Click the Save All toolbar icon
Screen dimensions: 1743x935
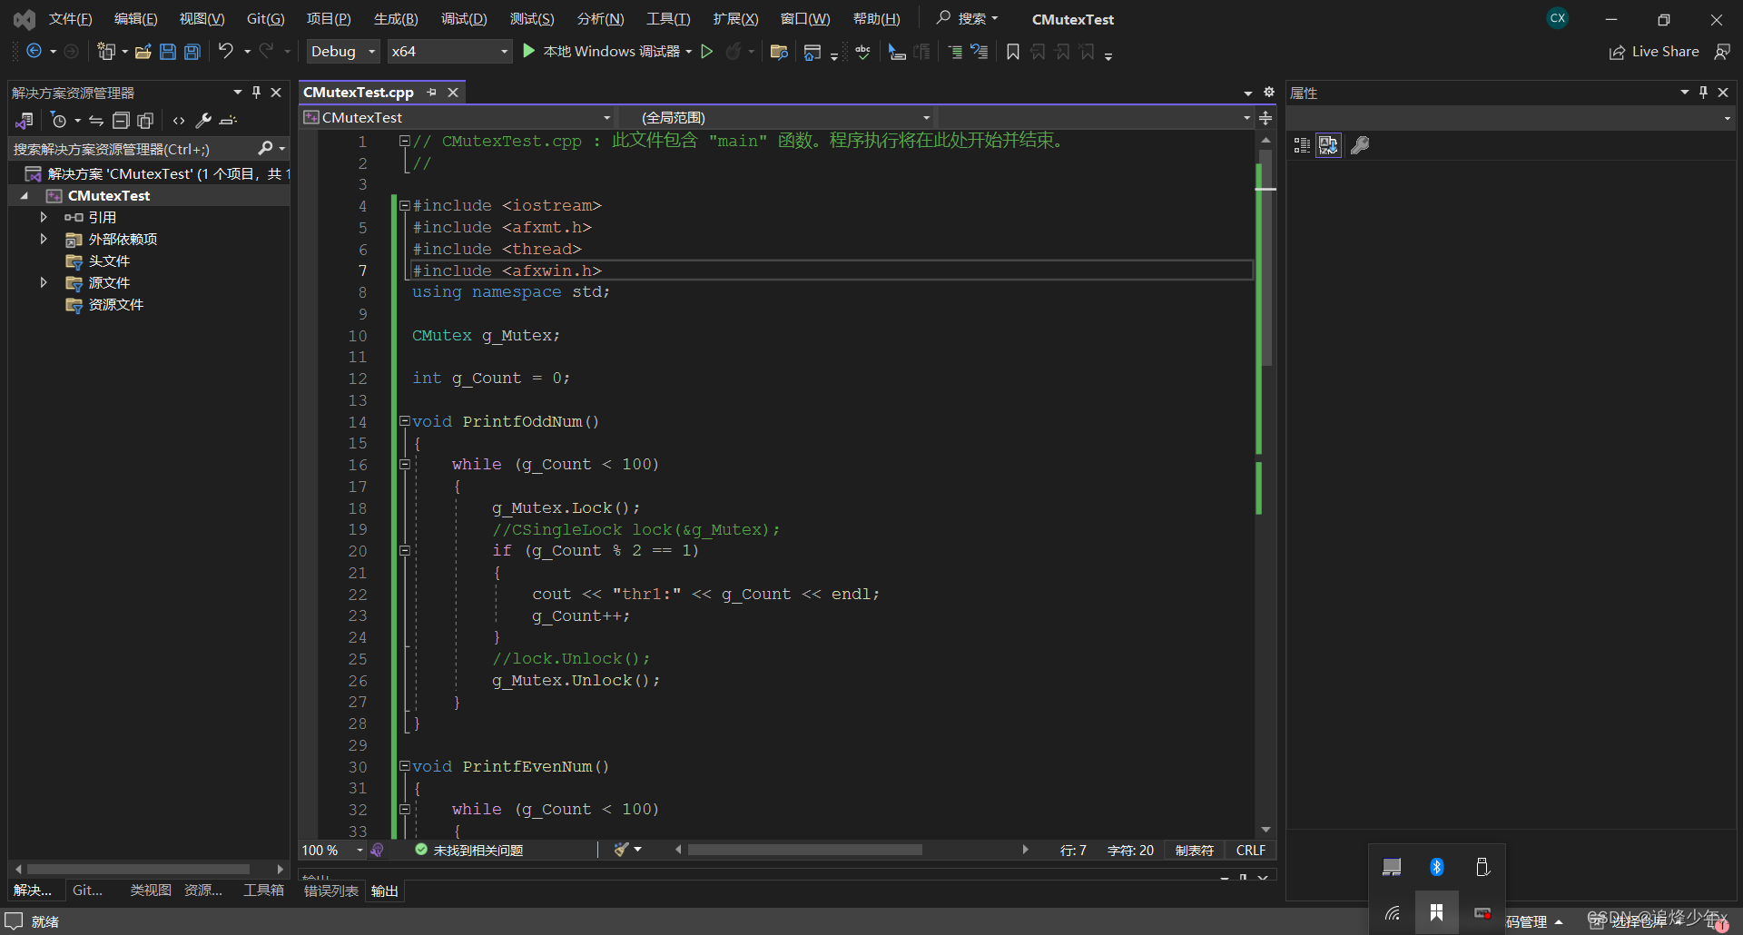pyautogui.click(x=192, y=52)
